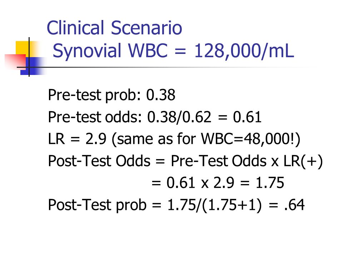Select the 'Pre-test prob: 0.38' line
This screenshot has width=343, height=257.
[111, 95]
